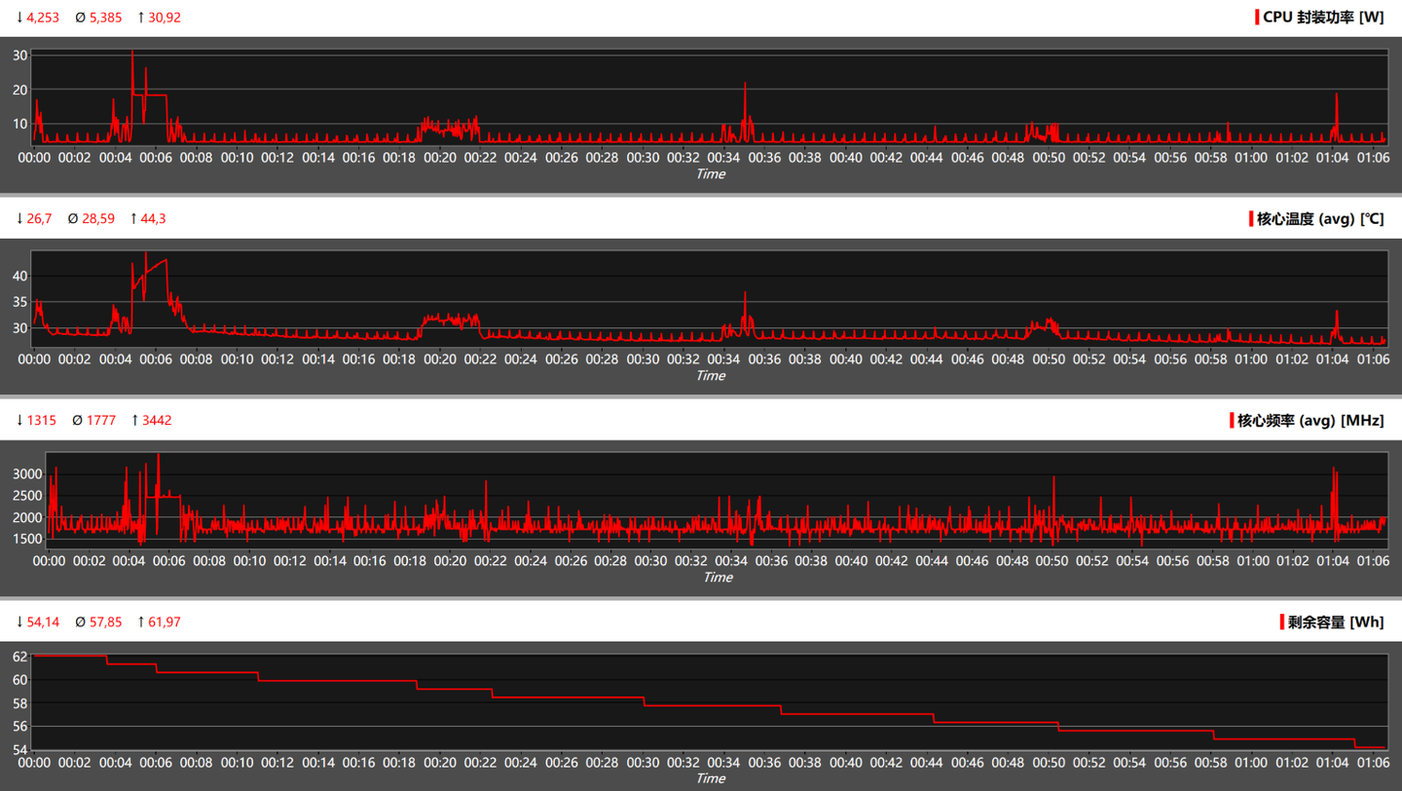
Task: Click the average Ø symbol beside 28,59
Action: pos(73,219)
